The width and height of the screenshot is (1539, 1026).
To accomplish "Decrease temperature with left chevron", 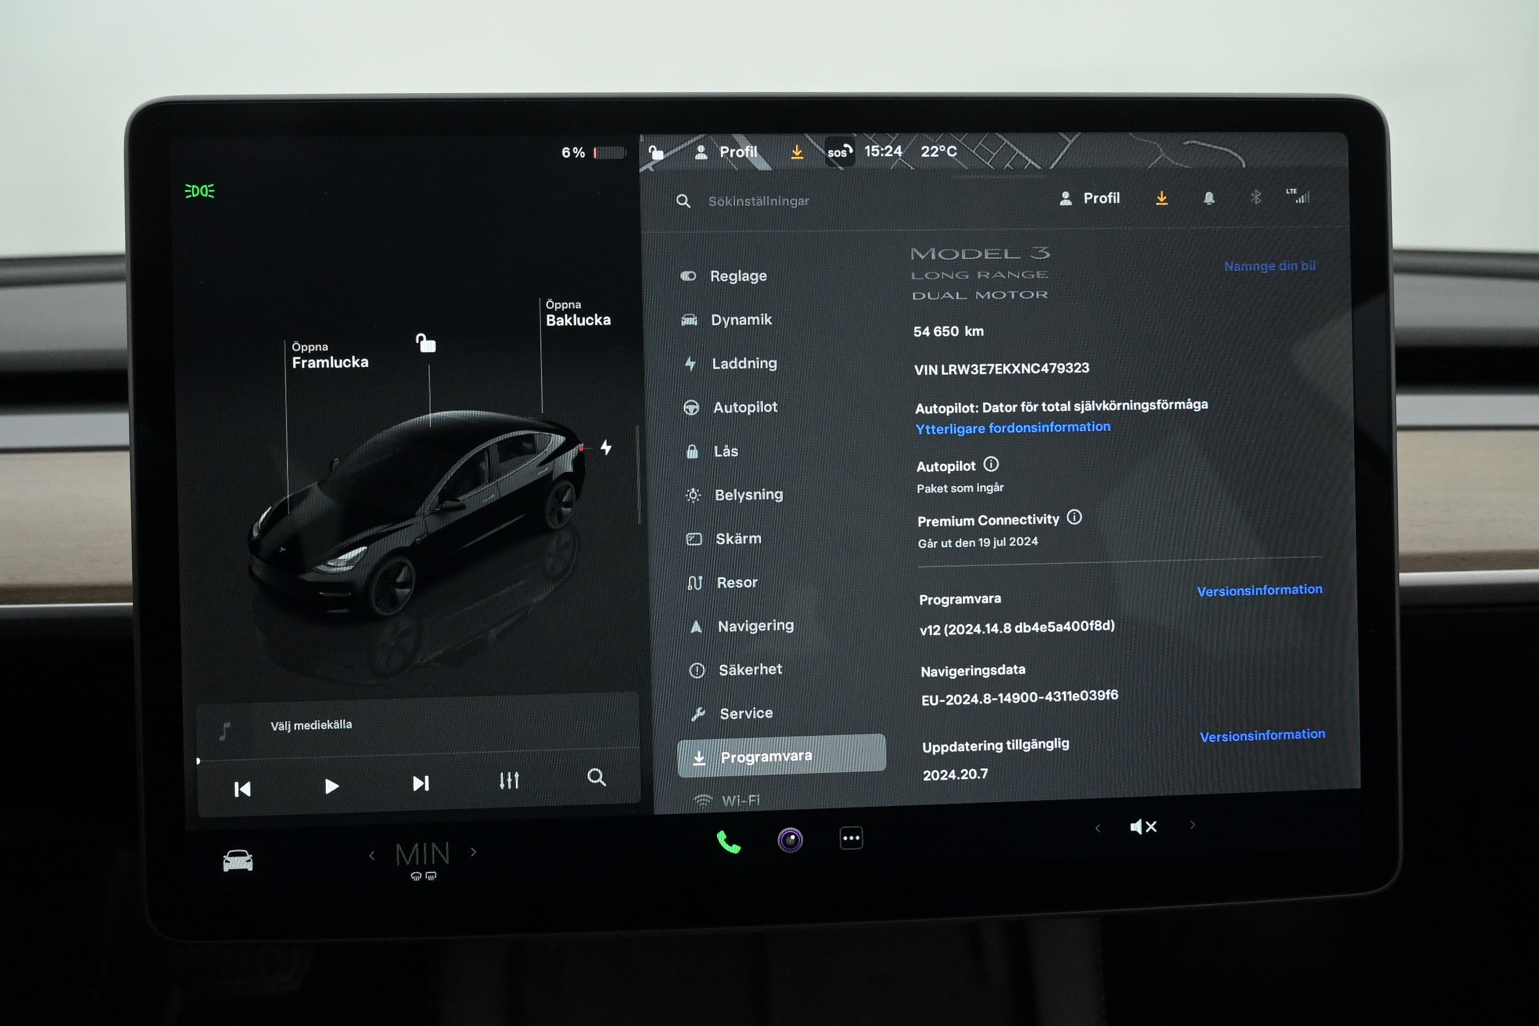I will (372, 856).
